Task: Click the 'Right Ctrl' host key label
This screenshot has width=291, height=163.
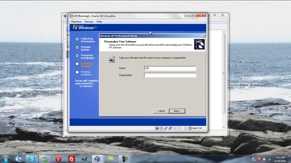Action: pyautogui.click(x=197, y=128)
